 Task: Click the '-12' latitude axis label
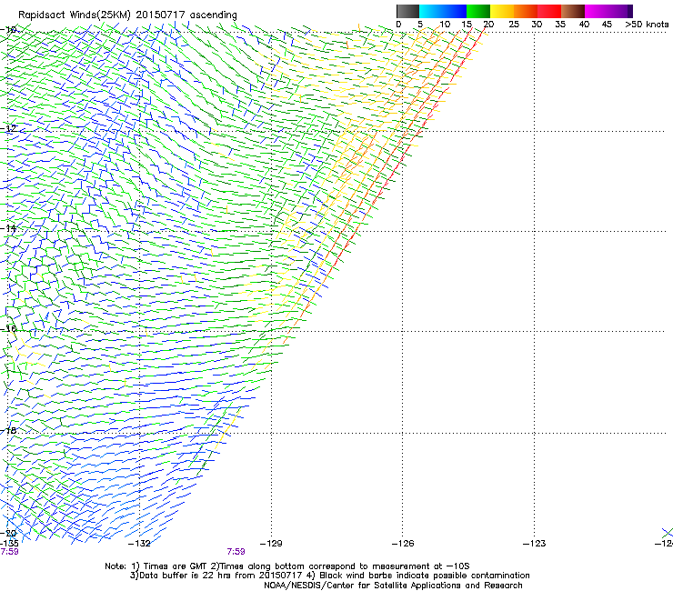pyautogui.click(x=8, y=128)
